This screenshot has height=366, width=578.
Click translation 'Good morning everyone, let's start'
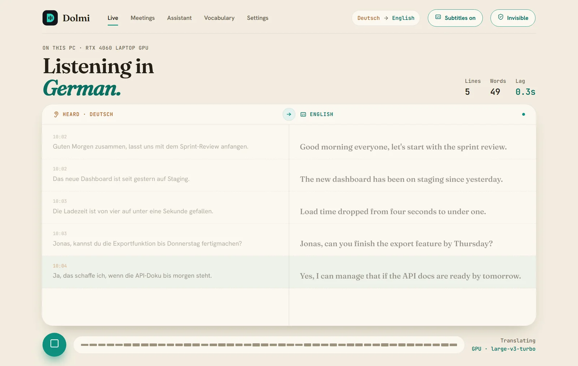point(403,147)
